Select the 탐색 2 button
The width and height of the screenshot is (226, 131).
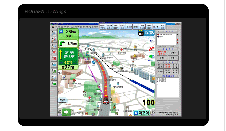click(x=173, y=53)
